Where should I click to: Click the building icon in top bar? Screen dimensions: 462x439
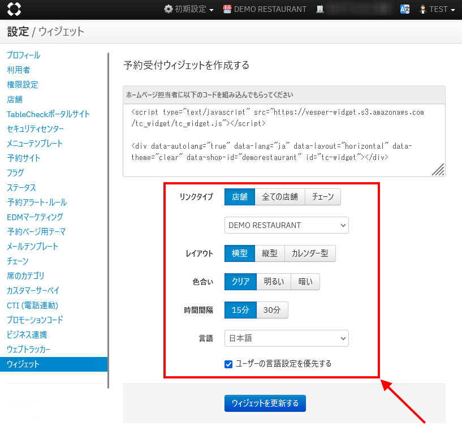pos(320,9)
